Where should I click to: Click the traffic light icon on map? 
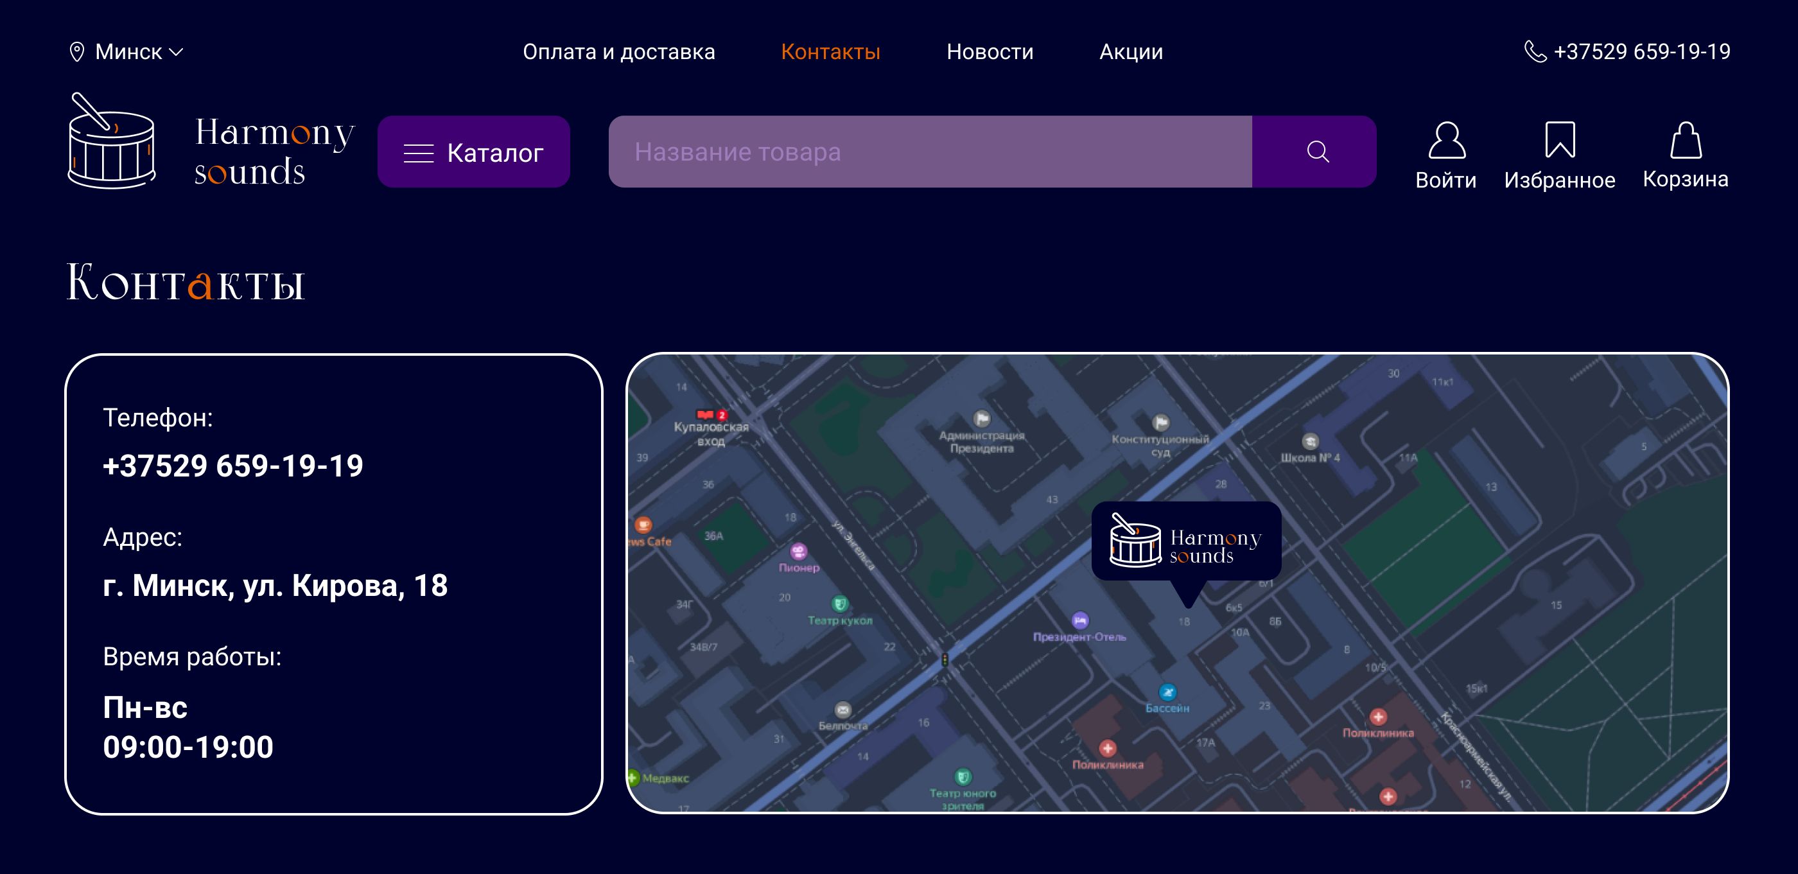pos(945,659)
